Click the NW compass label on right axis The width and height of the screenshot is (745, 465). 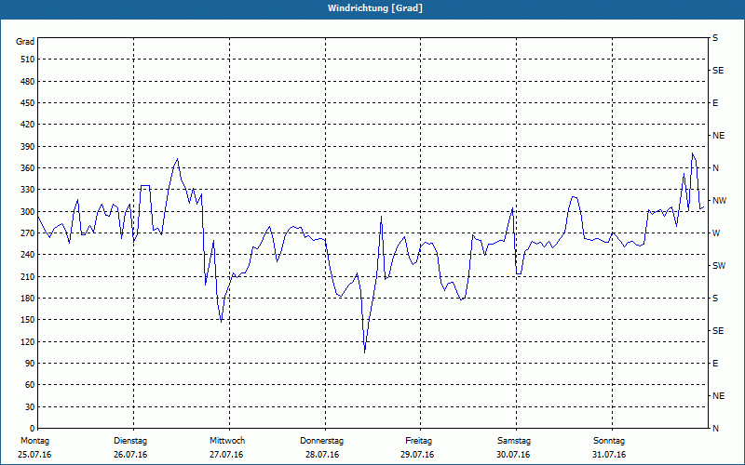[x=719, y=201]
